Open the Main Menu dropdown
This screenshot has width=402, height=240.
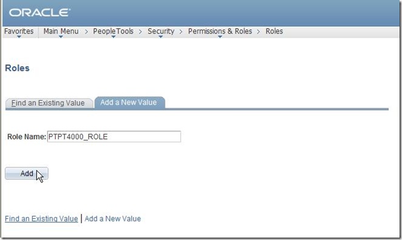(x=61, y=32)
